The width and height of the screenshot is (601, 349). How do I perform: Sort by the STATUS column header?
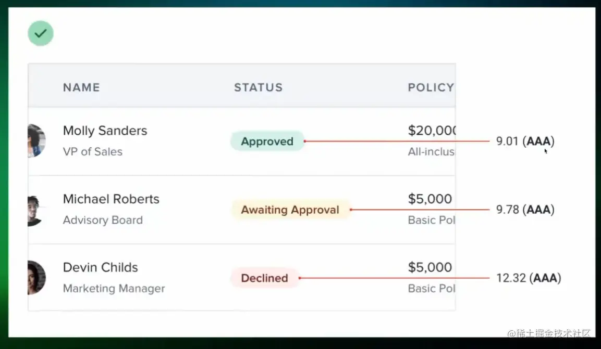point(259,87)
